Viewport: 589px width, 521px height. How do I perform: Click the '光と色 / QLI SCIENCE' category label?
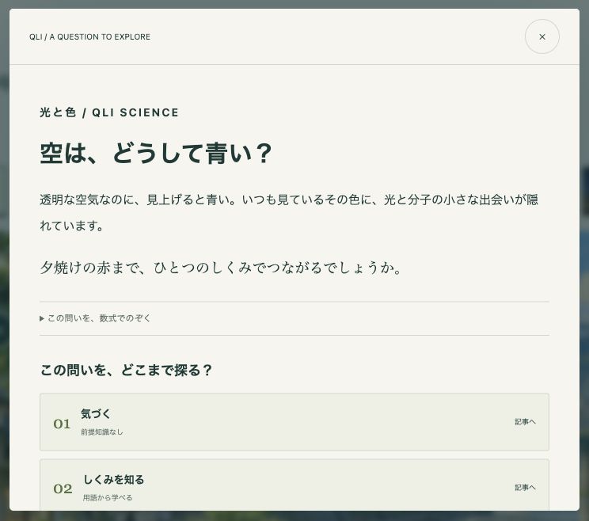click(109, 112)
